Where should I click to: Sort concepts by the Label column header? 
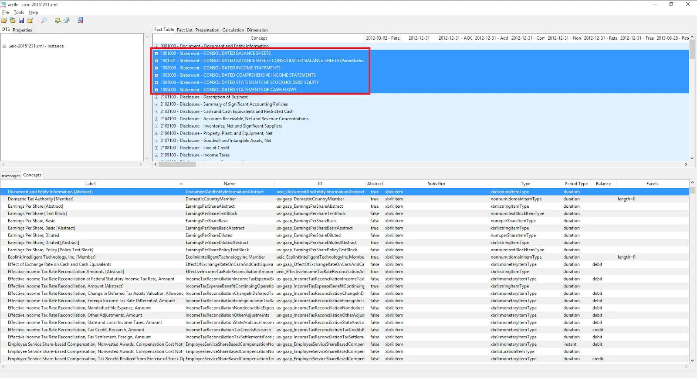pyautogui.click(x=91, y=184)
